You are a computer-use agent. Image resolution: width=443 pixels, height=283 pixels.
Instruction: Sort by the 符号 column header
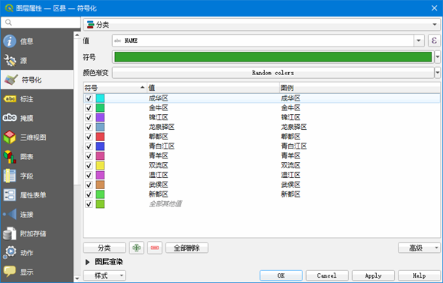pyautogui.click(x=115, y=88)
